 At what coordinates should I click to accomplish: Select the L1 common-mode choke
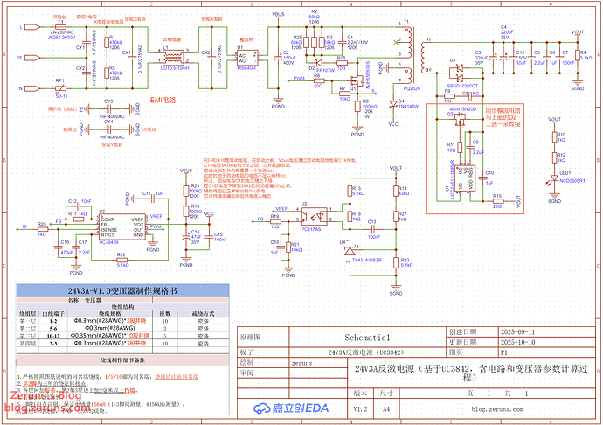[x=170, y=53]
